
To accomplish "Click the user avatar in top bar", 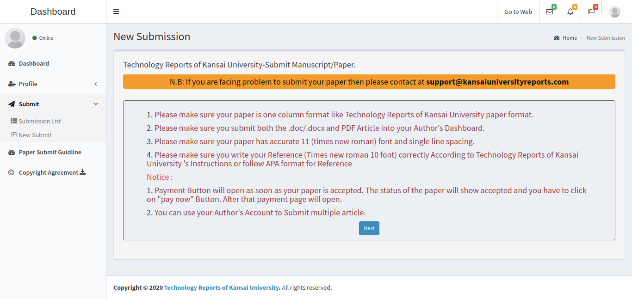I will 614,12.
